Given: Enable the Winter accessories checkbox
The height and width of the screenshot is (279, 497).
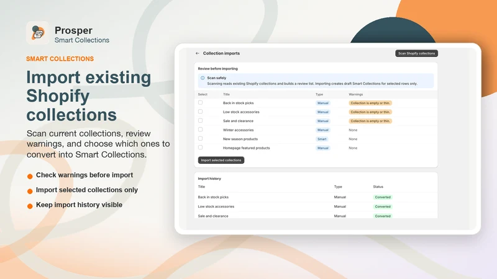Looking at the screenshot, I should (x=200, y=130).
